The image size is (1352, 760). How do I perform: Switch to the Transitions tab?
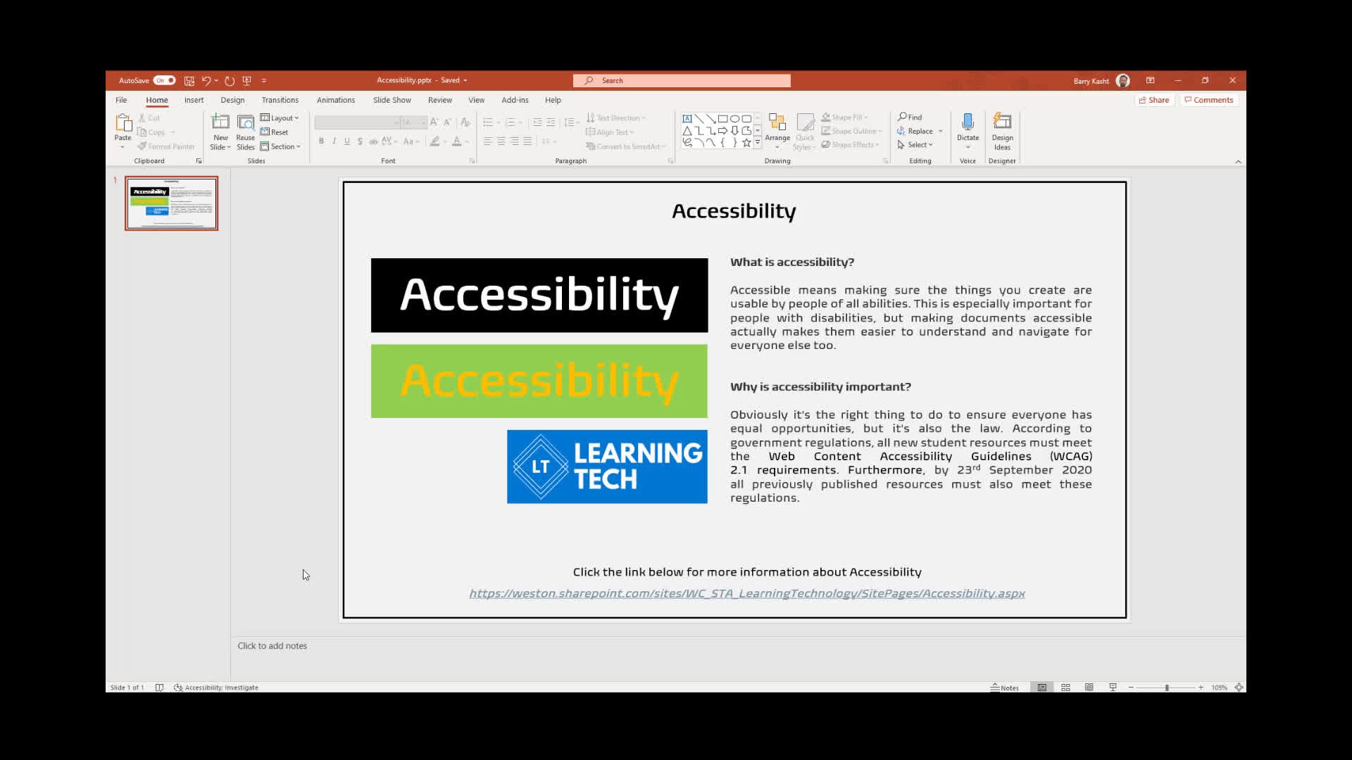280,100
